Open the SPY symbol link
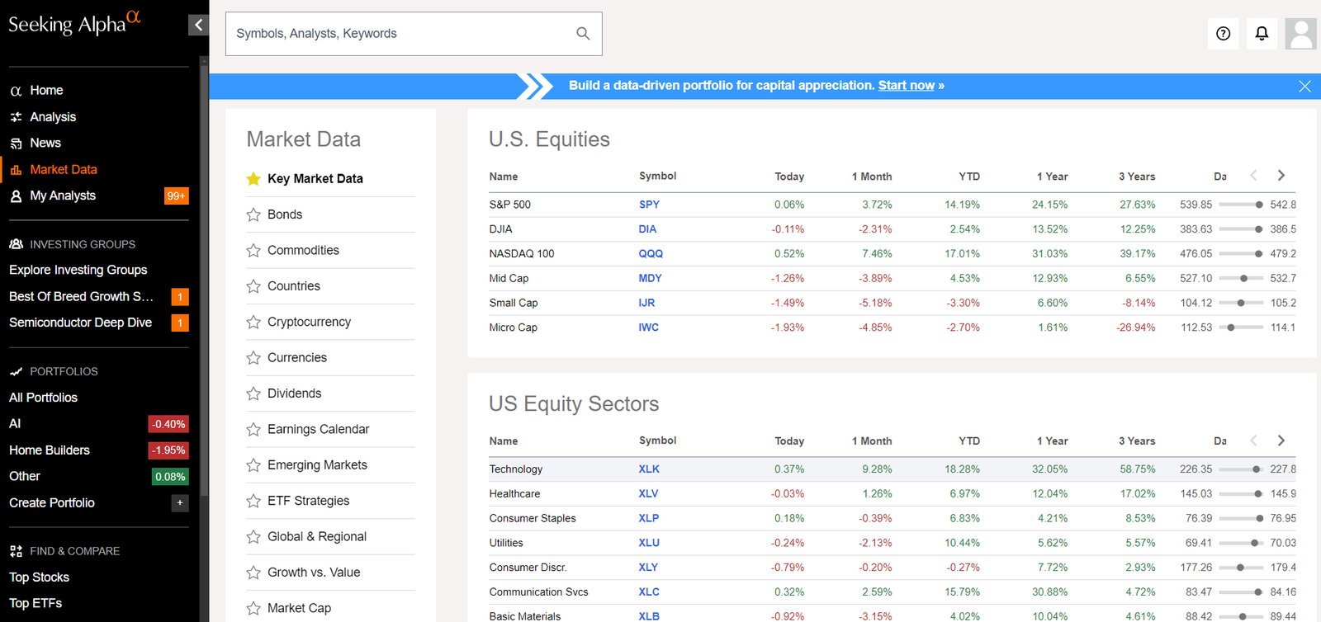Viewport: 1321px width, 622px height. 649,205
